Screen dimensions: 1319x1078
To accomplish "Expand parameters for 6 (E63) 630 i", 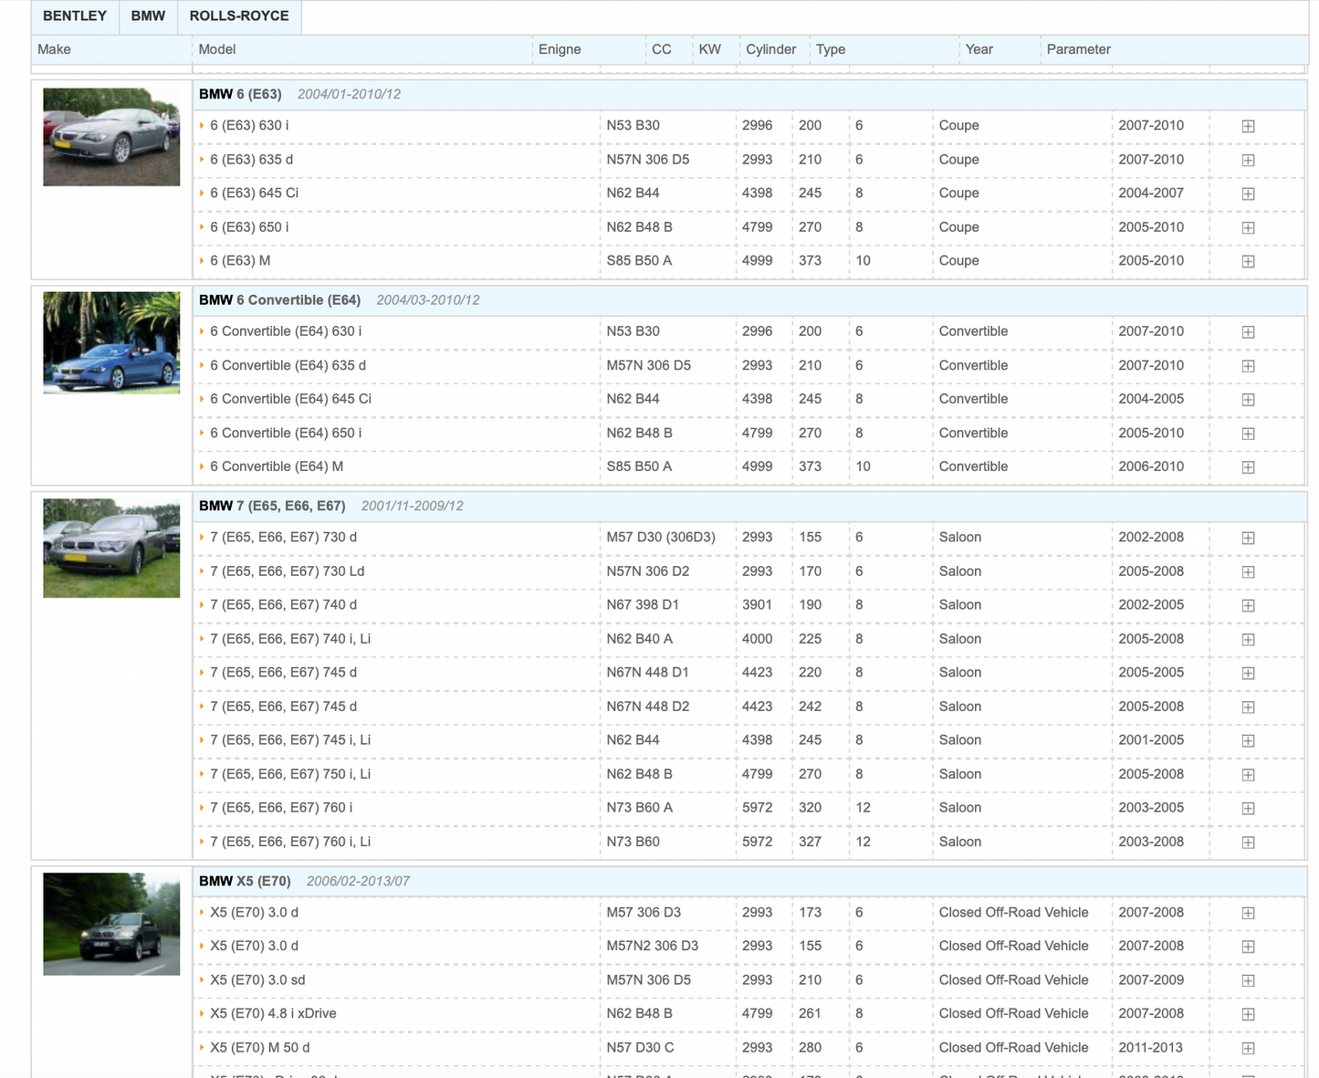I will coord(1248,126).
